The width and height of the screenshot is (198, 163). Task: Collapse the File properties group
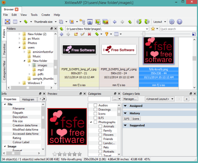pos(5,104)
